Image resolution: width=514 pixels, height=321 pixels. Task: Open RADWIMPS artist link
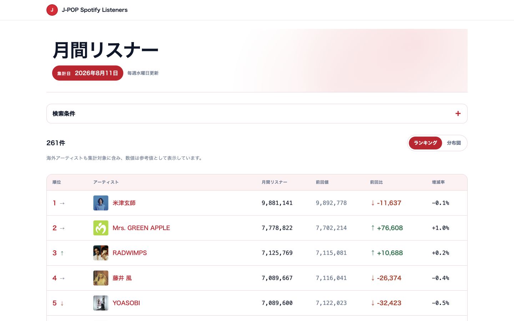(x=130, y=253)
